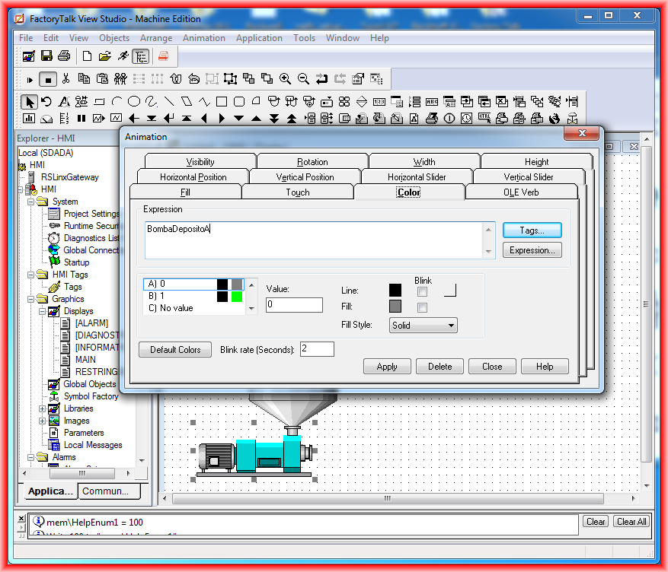The height and width of the screenshot is (572, 668).
Task: Click the Cut scissors icon
Action: pos(66,78)
